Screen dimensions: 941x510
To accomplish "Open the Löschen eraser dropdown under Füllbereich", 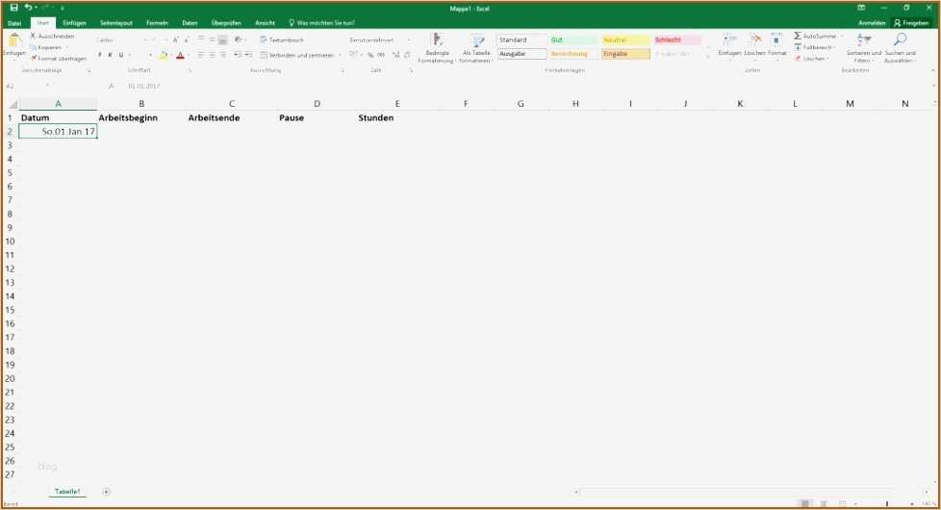I will (x=812, y=59).
